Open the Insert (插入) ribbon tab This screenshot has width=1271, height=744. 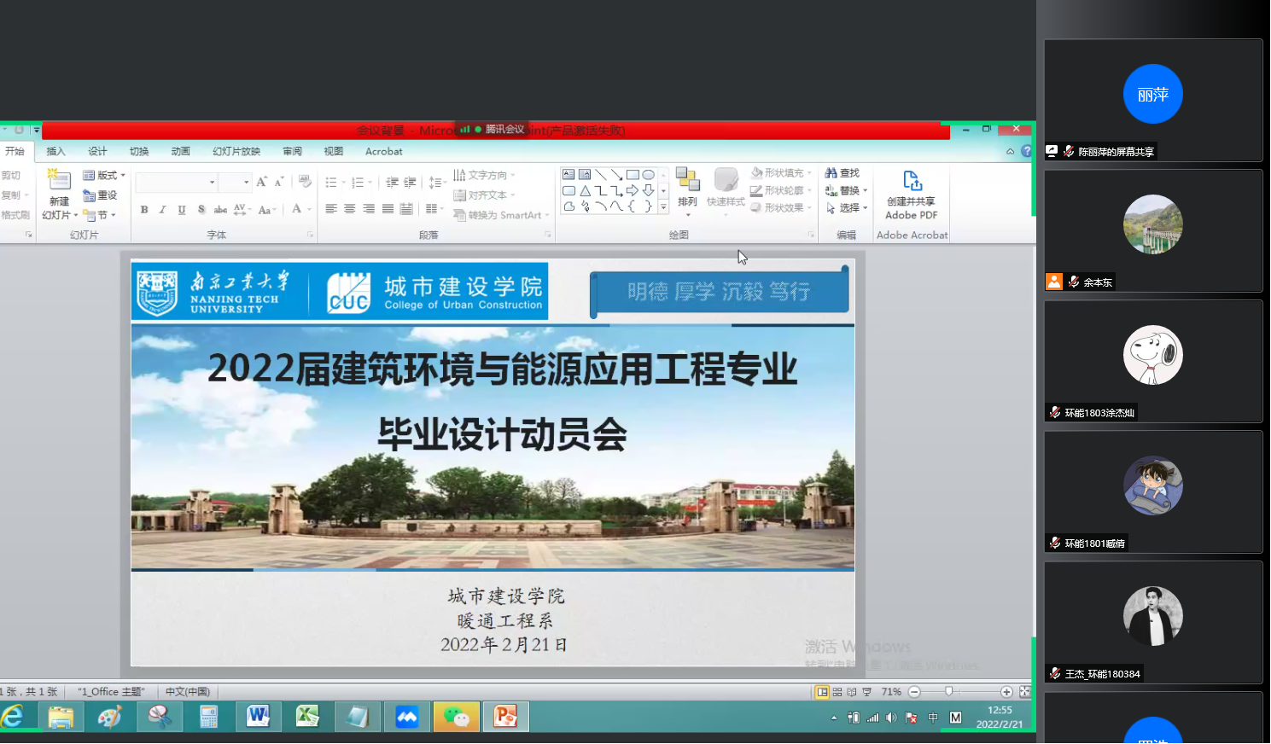tap(55, 152)
